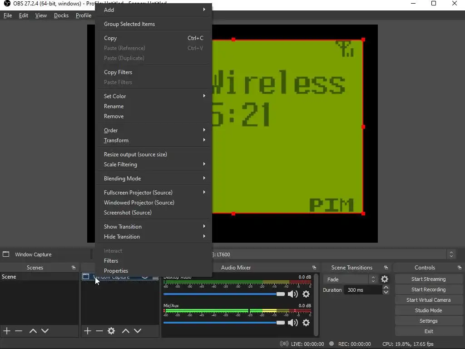
Task: Move source down in Sources toolbar
Action: click(138, 331)
